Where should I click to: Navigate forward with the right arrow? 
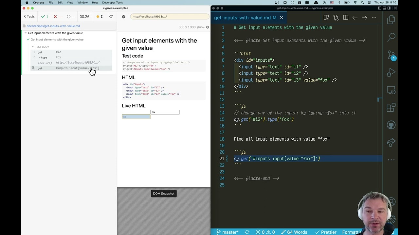364,18
